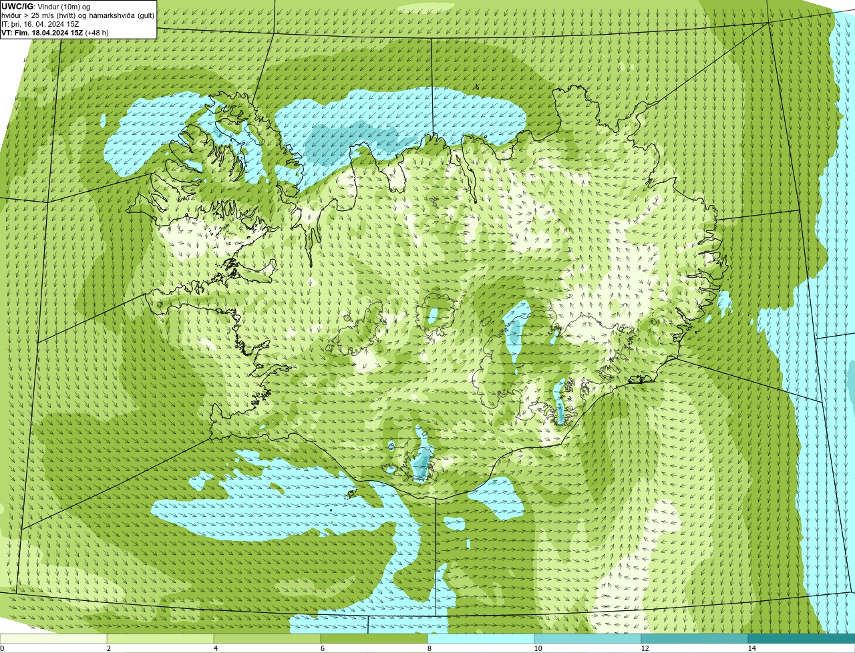The height and width of the screenshot is (653, 855).
Task: Click the 8–10 m/s light cyan legend swatch
Action: click(x=481, y=638)
